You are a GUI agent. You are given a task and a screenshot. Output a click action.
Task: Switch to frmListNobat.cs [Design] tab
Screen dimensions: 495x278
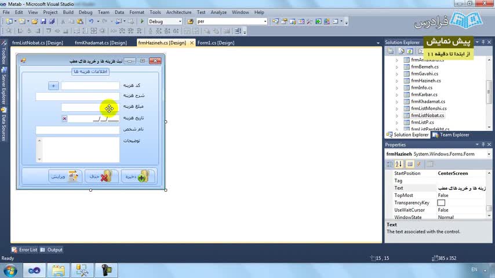[x=38, y=43]
